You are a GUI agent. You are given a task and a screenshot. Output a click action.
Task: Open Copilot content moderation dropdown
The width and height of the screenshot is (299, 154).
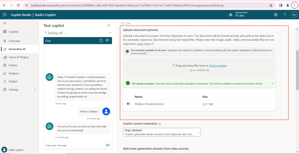(x=162, y=132)
